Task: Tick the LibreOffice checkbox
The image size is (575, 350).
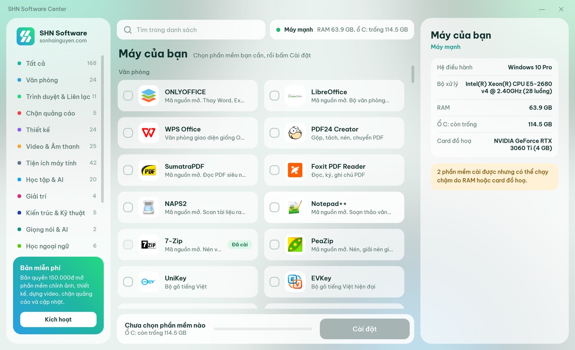Action: pyautogui.click(x=274, y=96)
